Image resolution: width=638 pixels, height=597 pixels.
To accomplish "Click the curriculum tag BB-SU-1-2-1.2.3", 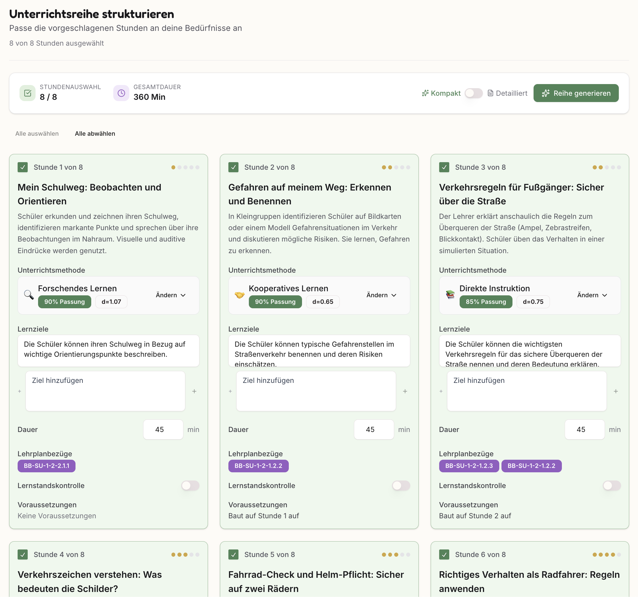I will 468,466.
